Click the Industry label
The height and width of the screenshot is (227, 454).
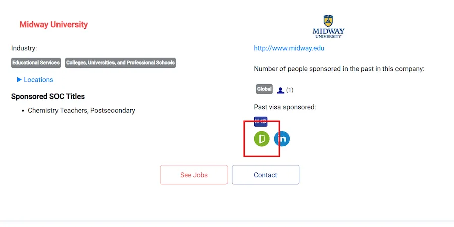(24, 48)
